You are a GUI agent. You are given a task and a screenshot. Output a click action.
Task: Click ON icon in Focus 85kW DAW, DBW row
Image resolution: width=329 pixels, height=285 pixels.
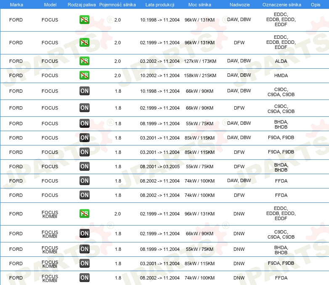(84, 137)
